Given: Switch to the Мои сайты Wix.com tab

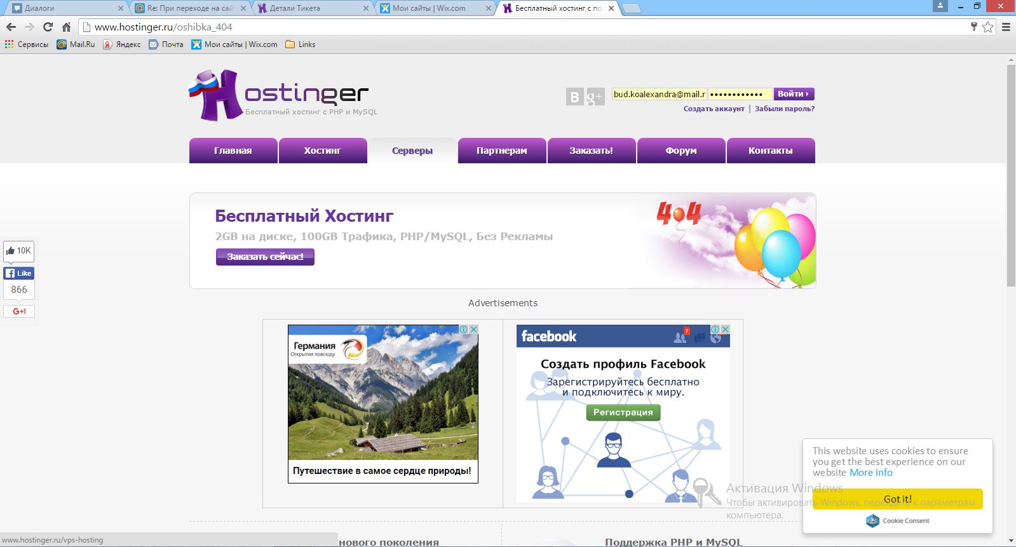Looking at the screenshot, I should (434, 8).
